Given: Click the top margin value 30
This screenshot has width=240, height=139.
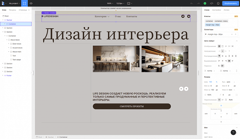Looking at the screenshot, I should point(221,106).
